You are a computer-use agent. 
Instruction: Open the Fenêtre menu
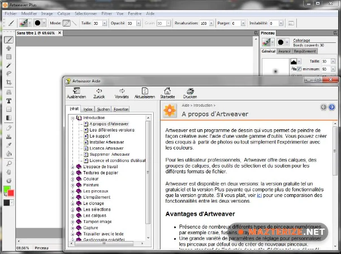(x=135, y=14)
